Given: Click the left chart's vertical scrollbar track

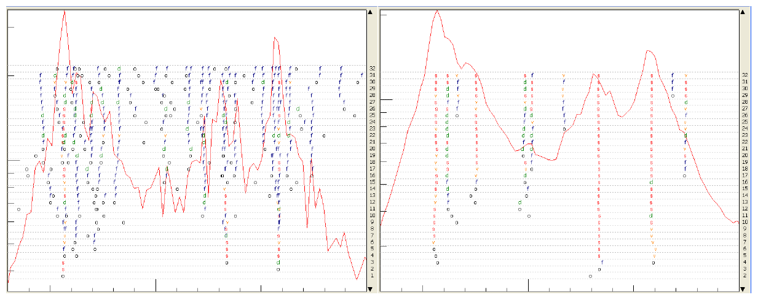Looking at the screenshot, I should pos(371,147).
